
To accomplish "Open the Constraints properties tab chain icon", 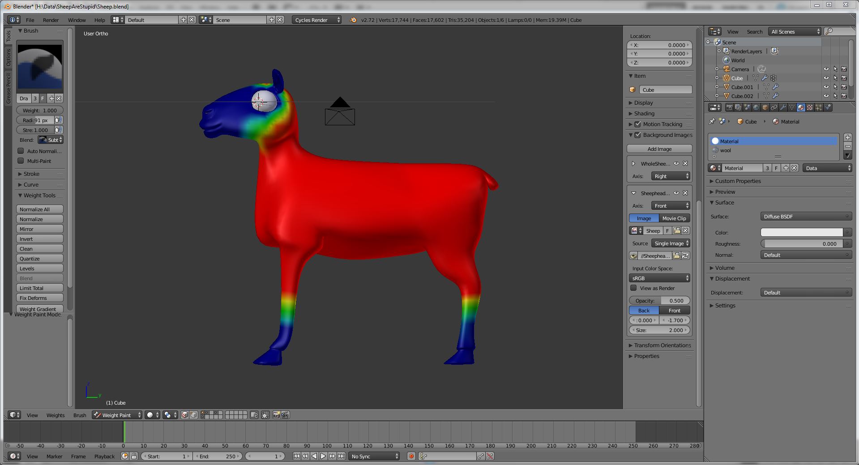I will point(774,107).
